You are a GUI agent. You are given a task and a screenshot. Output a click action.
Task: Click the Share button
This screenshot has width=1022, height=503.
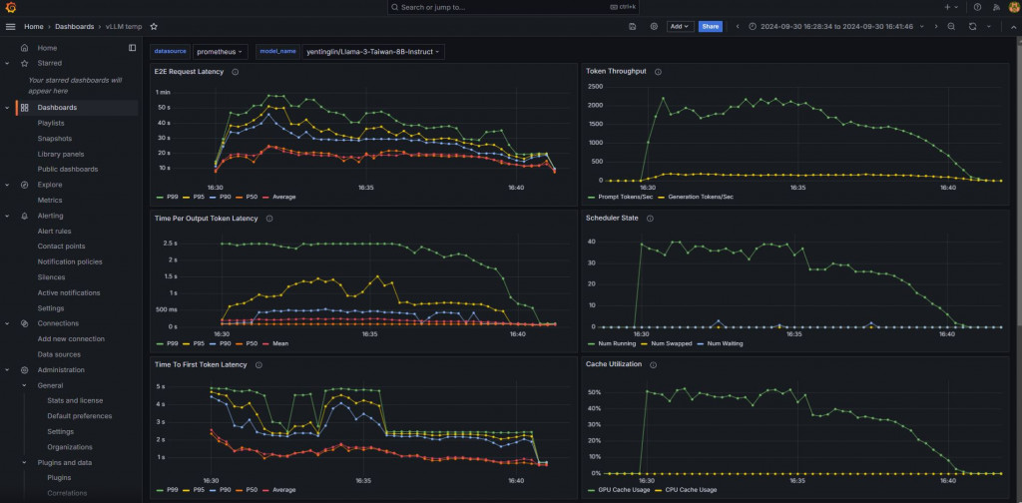(711, 27)
